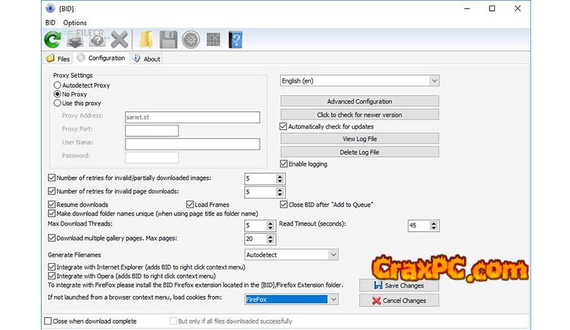Viewport: 570px width, 330px height.
Task: Click the gray download arrow toolbar icon
Action: pyautogui.click(x=75, y=40)
